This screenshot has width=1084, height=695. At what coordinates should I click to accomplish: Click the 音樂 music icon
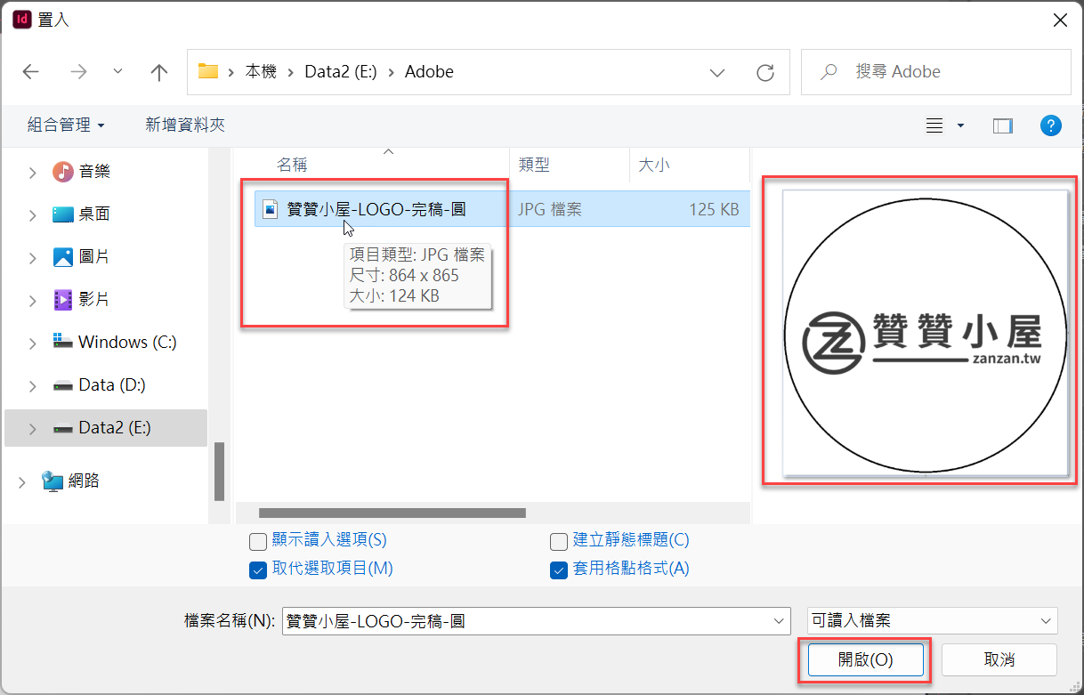click(62, 172)
